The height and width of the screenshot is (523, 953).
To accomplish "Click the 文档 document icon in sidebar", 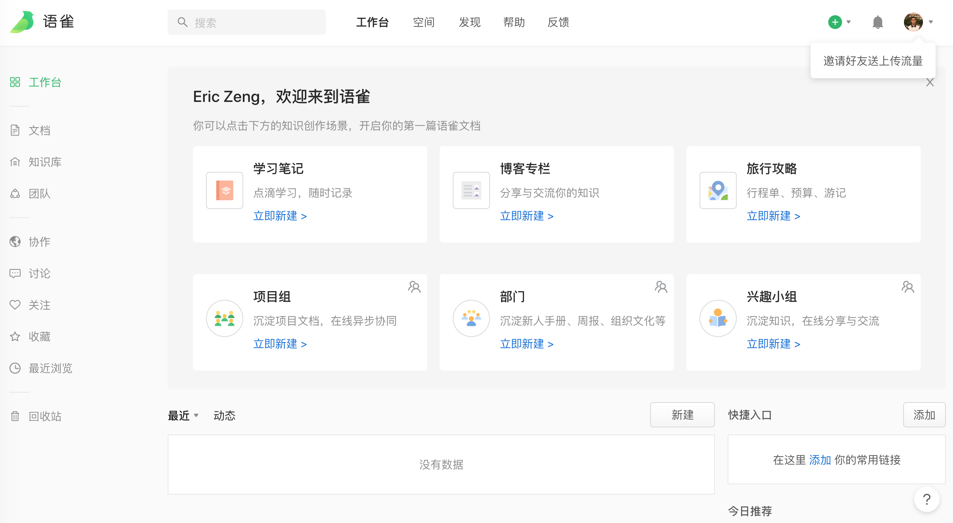I will coord(15,130).
